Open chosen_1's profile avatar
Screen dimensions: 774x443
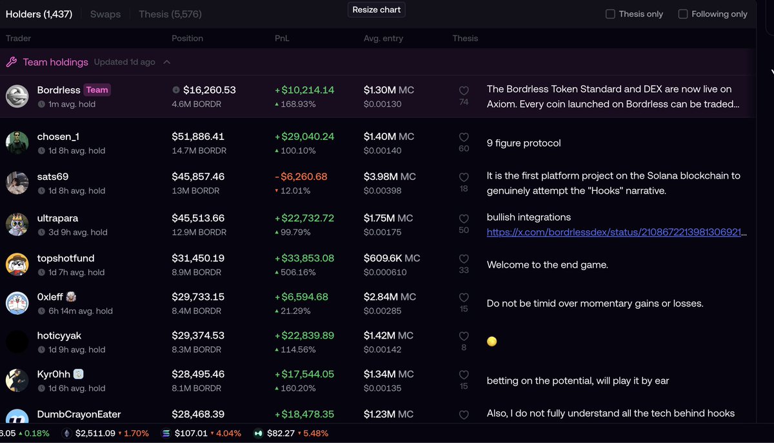[17, 143]
